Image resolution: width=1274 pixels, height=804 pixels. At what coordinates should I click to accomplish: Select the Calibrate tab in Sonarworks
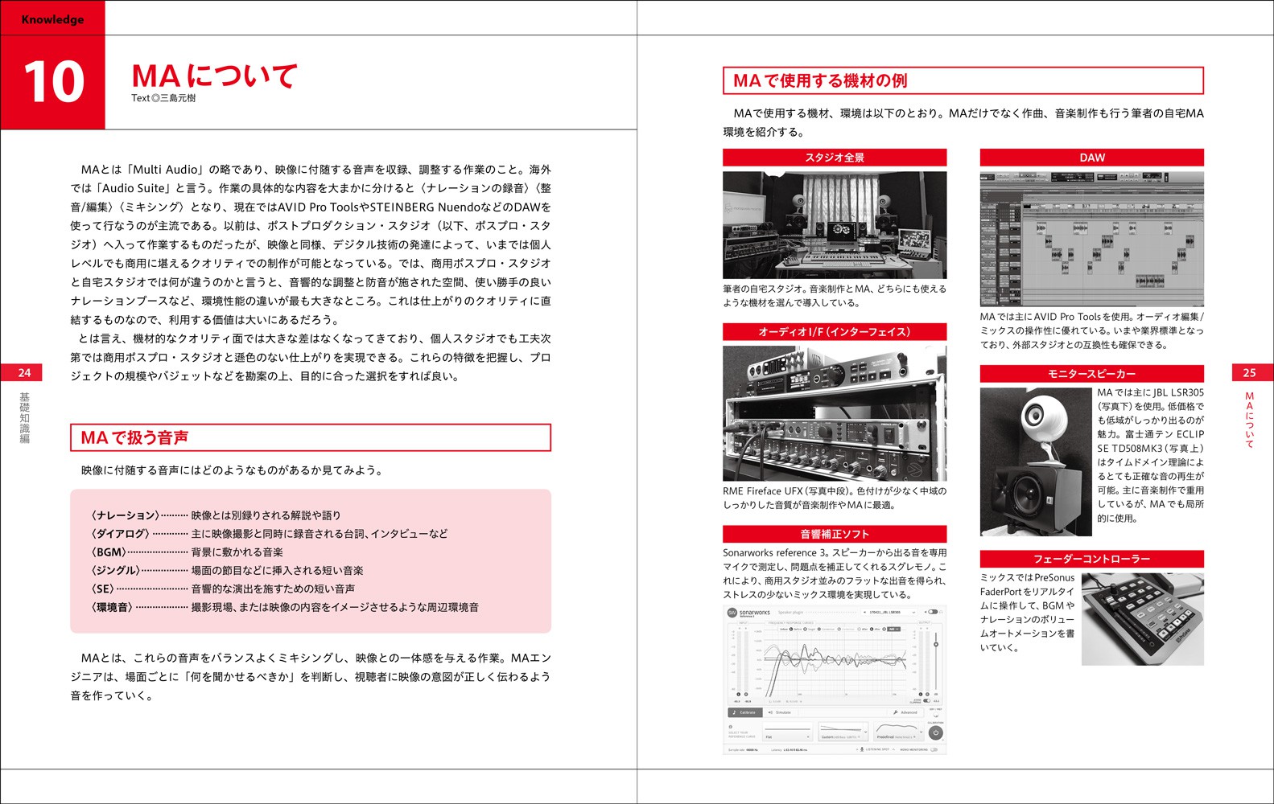tap(745, 712)
